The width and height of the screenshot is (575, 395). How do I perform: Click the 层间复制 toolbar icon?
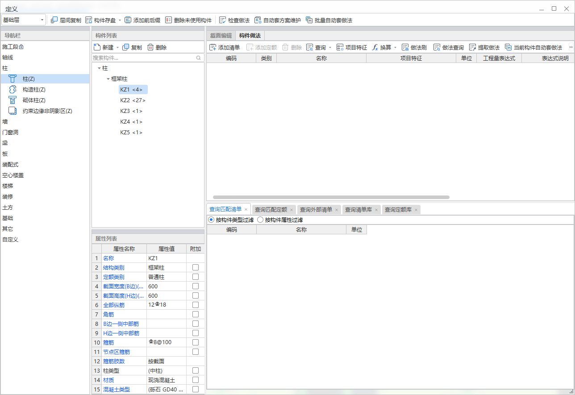pyautogui.click(x=54, y=20)
